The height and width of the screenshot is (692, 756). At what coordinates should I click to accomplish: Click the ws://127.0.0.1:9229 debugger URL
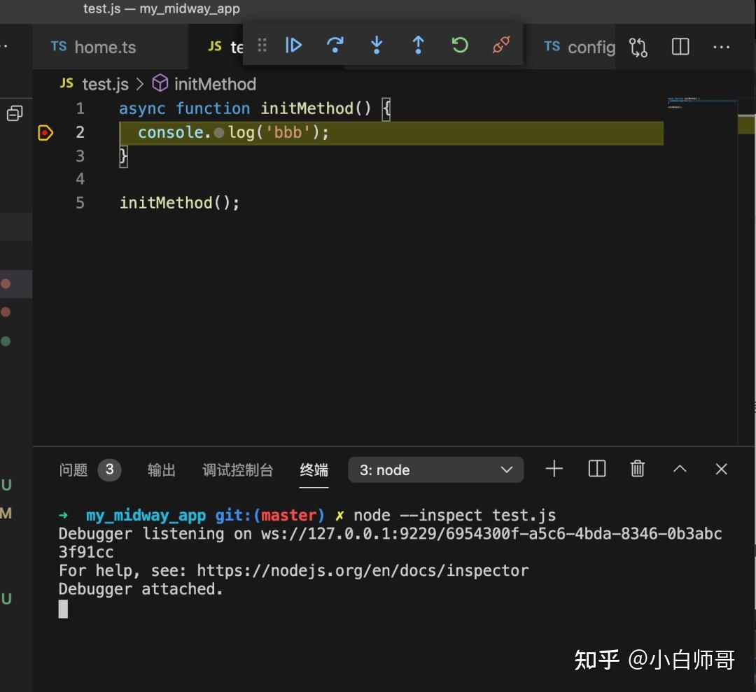pos(491,534)
